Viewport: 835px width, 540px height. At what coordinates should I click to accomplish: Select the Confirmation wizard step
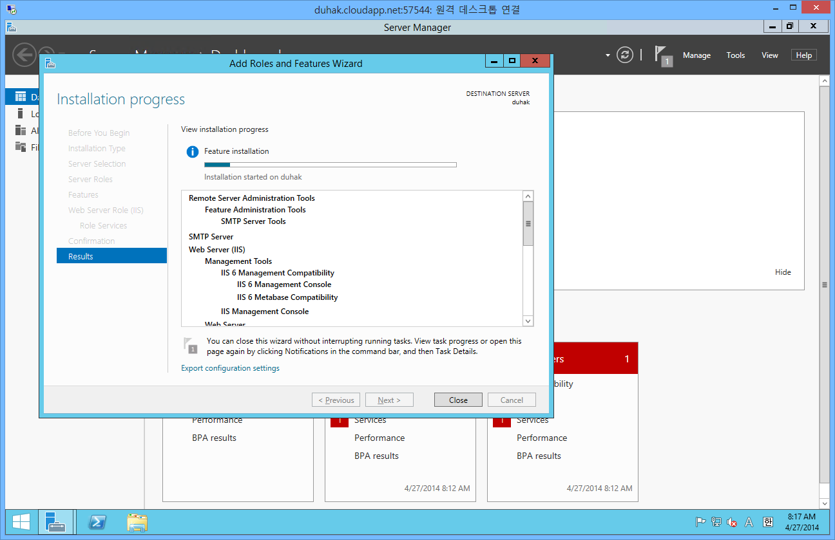tap(91, 241)
